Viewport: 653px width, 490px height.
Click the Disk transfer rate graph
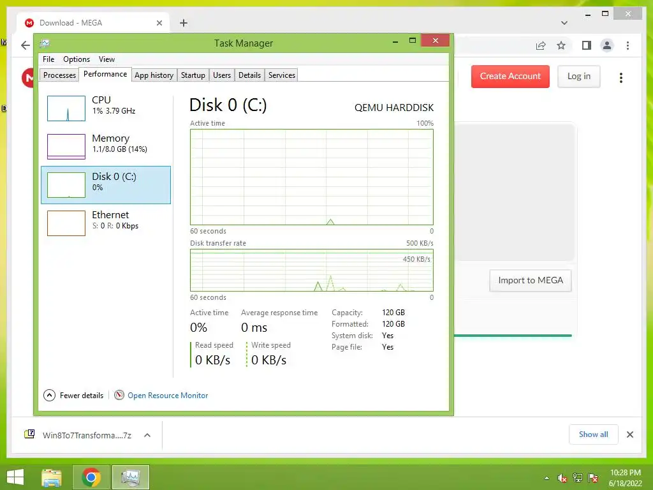tap(311, 271)
